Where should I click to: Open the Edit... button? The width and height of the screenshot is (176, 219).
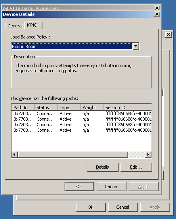(136, 167)
